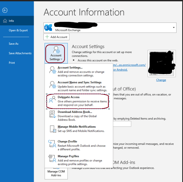
Task: Click the Manage Mobile Notifications phone icon
Action: point(53,129)
